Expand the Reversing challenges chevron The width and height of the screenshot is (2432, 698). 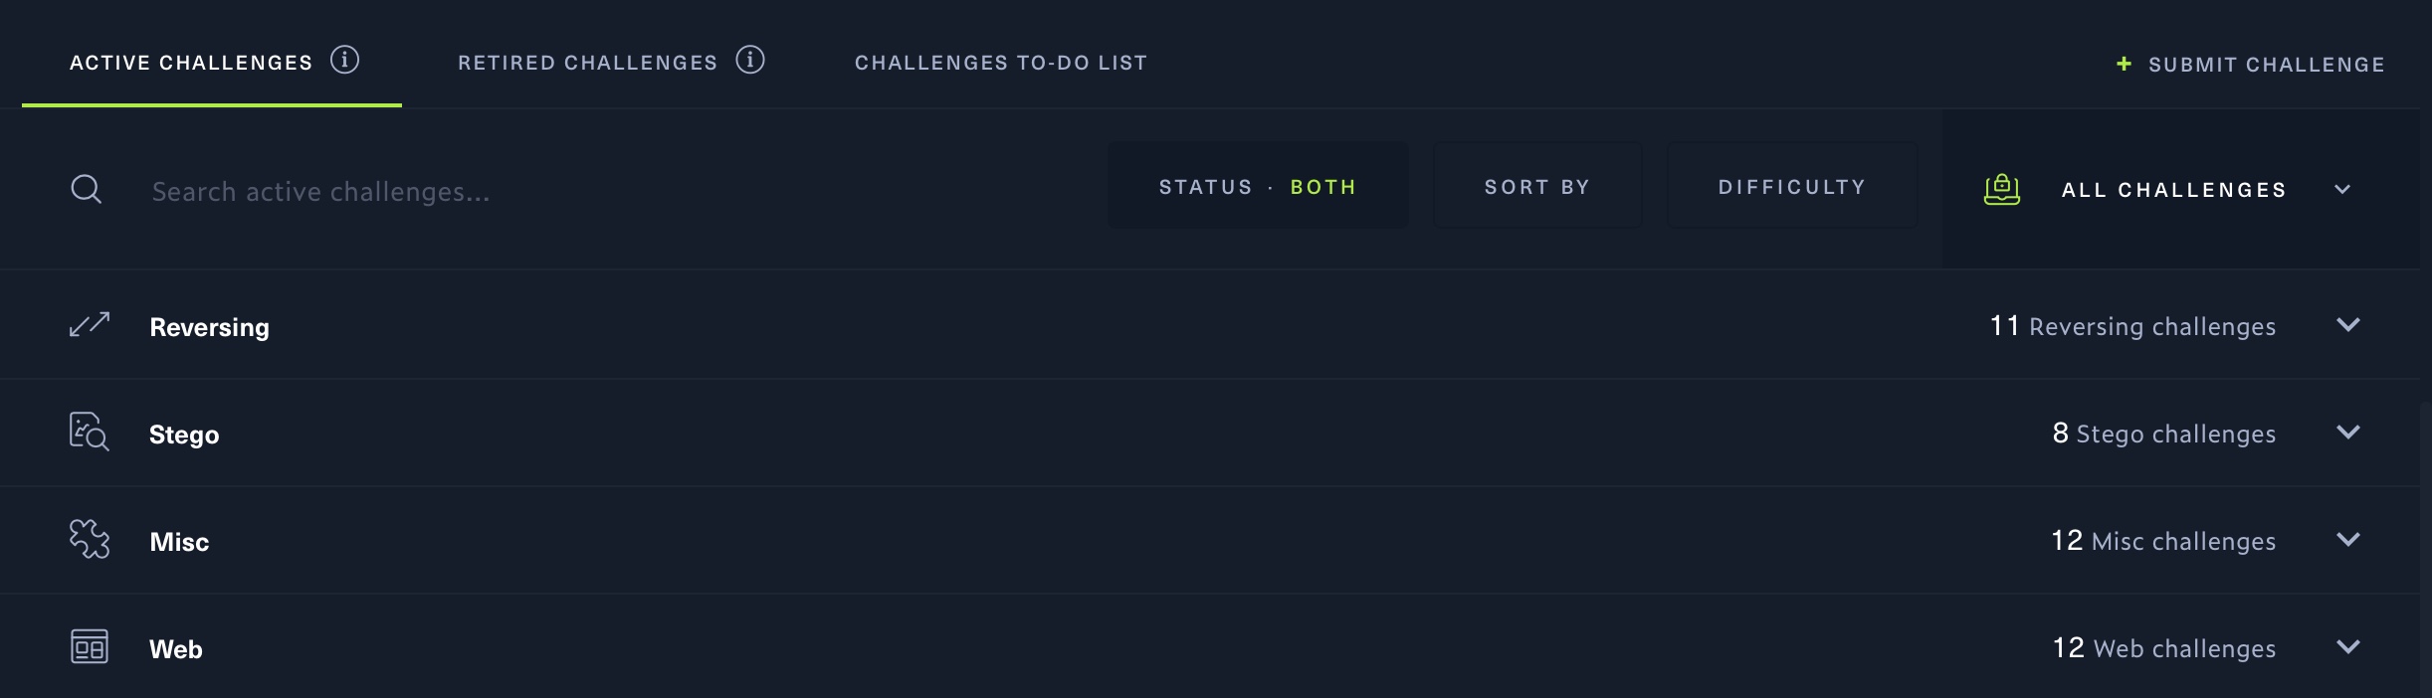(x=2348, y=325)
